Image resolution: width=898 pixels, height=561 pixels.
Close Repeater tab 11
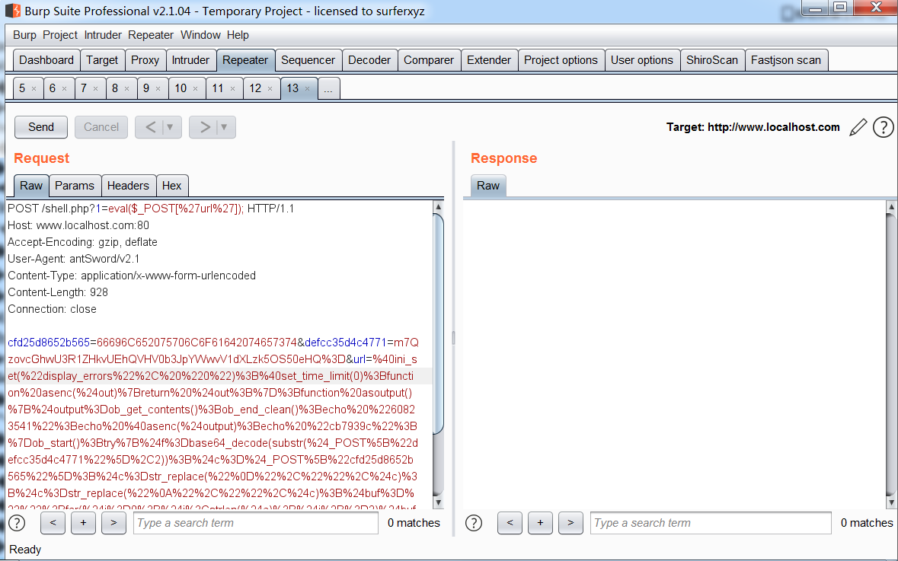point(232,89)
